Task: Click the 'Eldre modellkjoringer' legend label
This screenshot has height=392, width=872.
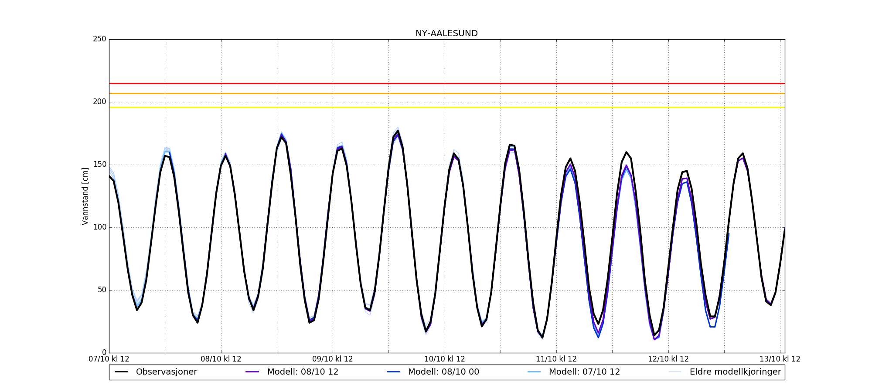Action: point(735,372)
